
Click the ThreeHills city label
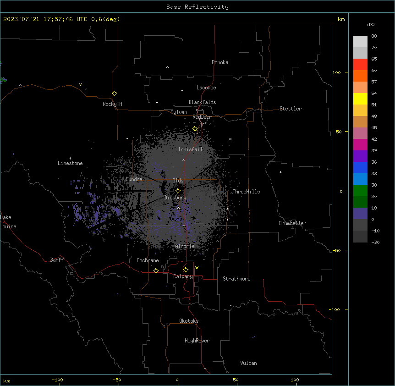[x=246, y=192]
